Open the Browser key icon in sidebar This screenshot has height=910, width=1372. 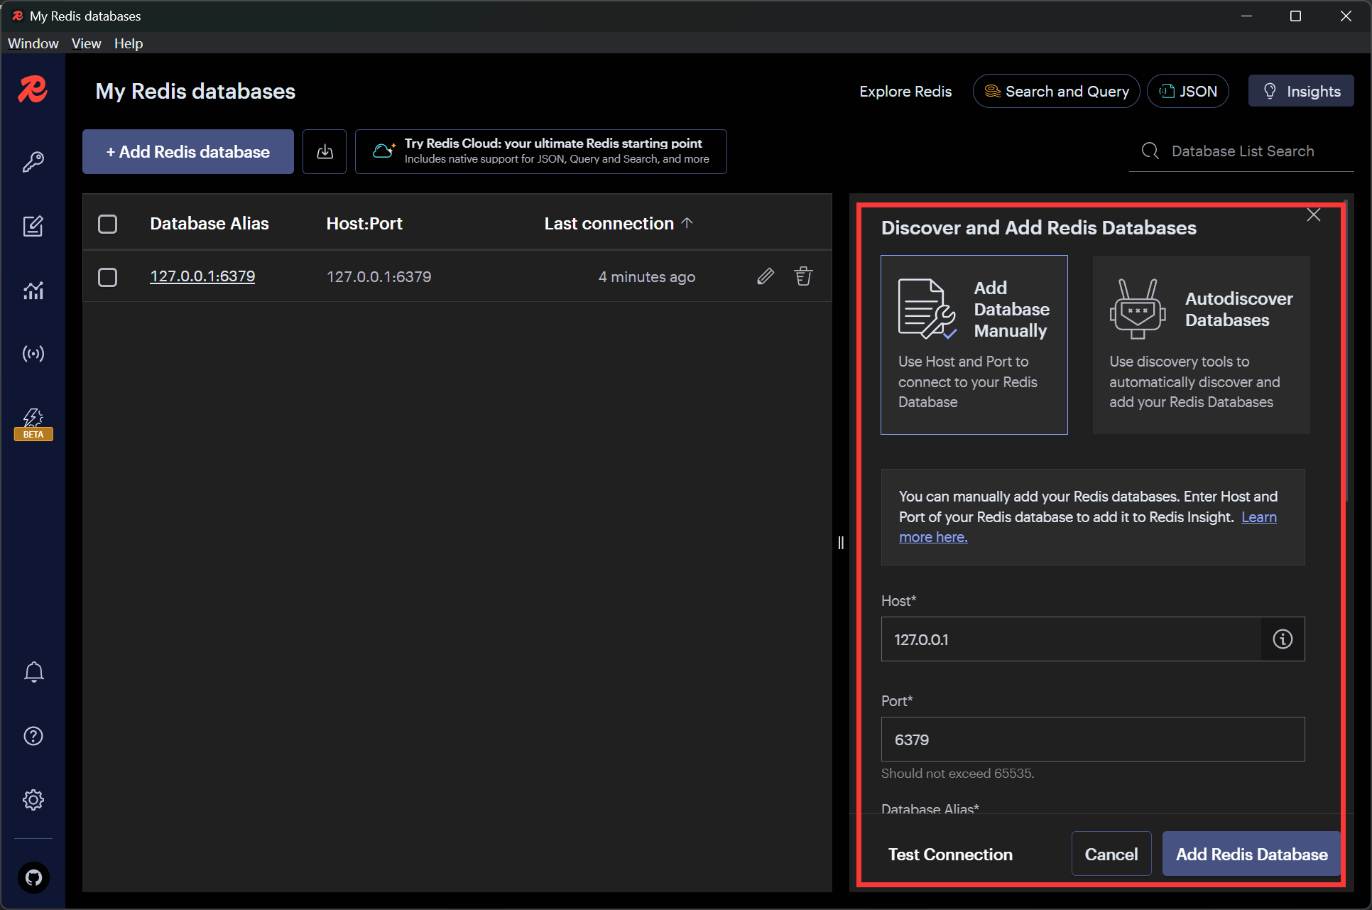33,162
